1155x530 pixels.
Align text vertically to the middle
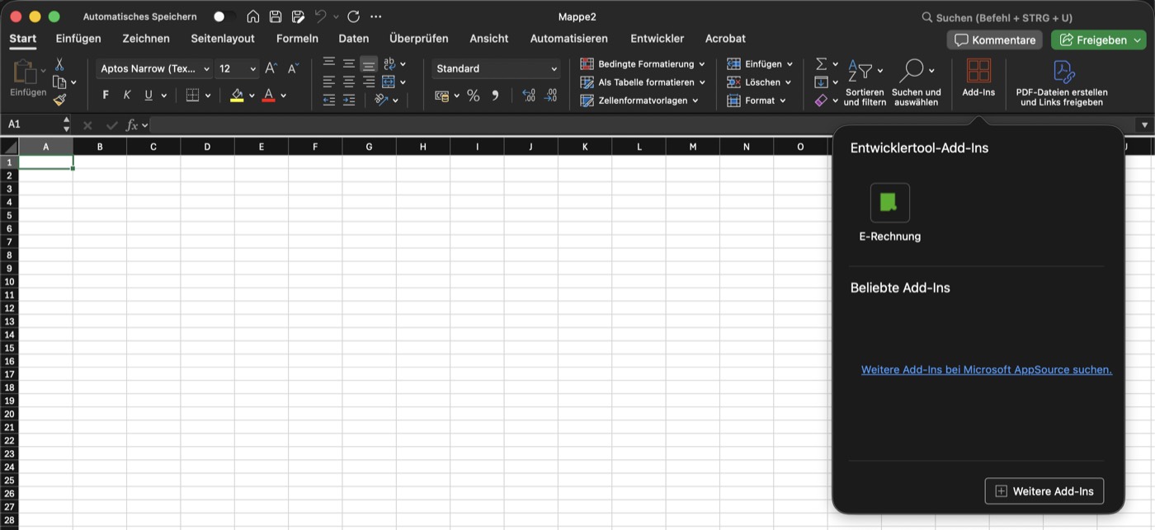[x=349, y=63]
